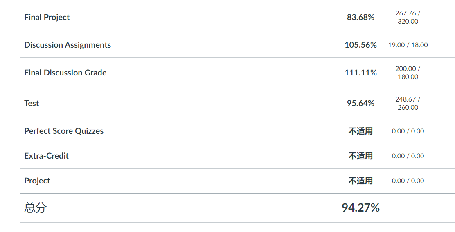Click the Final Project row label

(x=47, y=17)
